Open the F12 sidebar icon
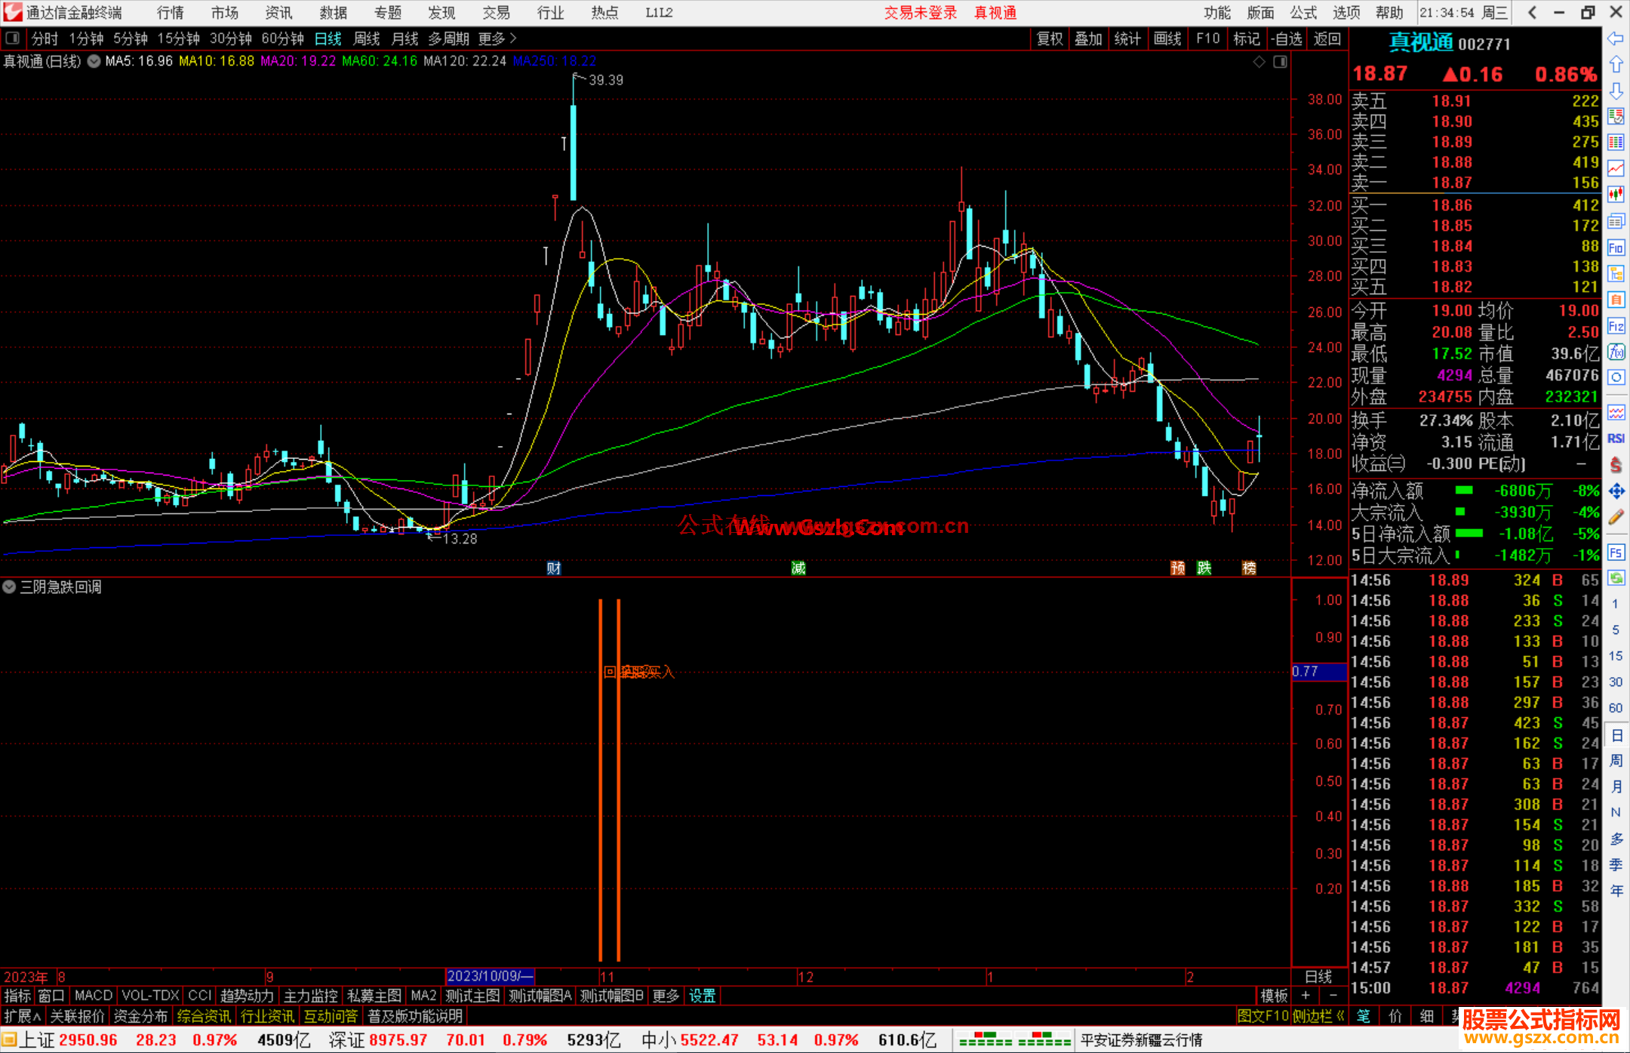The height and width of the screenshot is (1053, 1630). 1616,326
